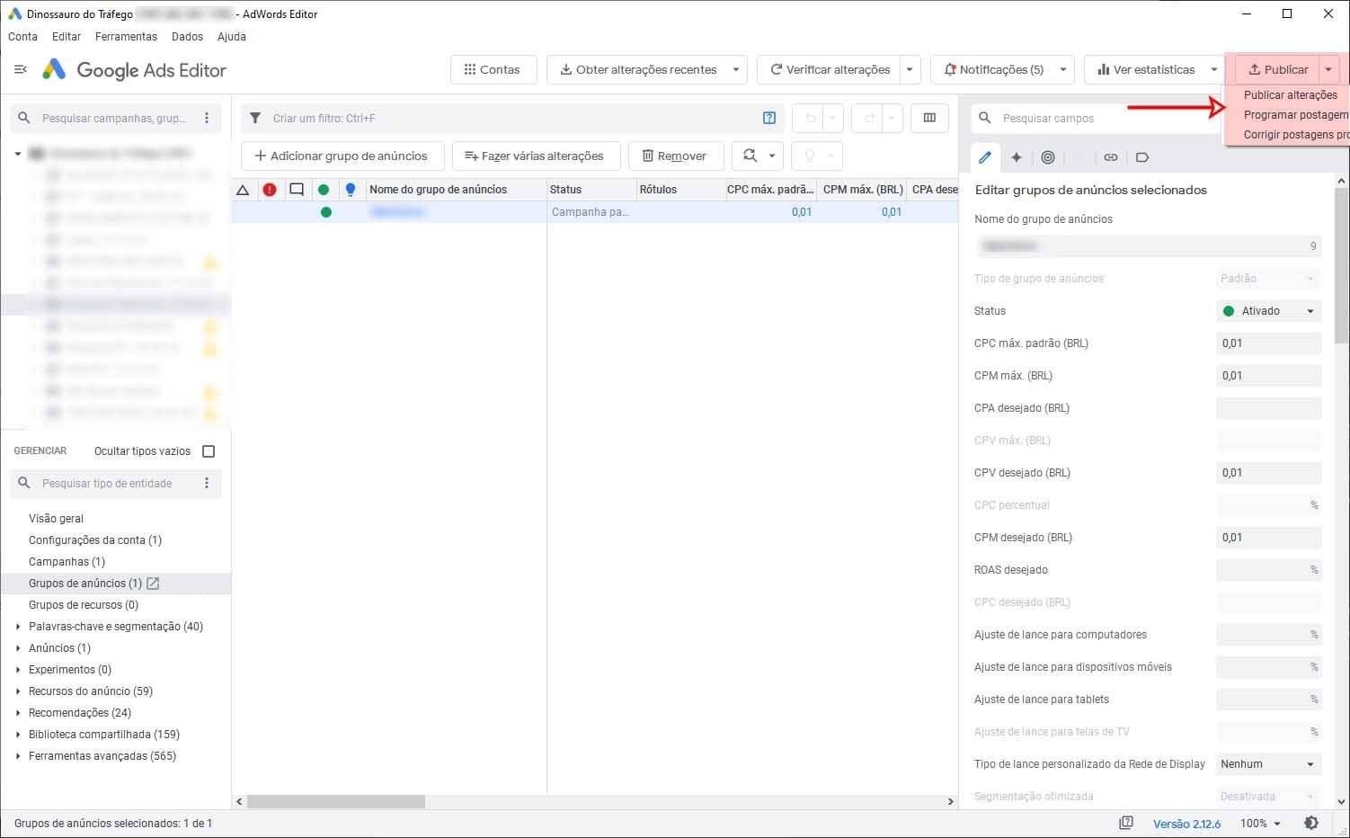
Task: Collapse the sidebar with the hamburger icon
Action: tap(21, 69)
